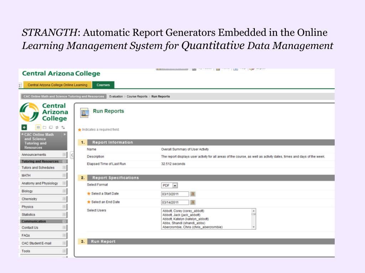Click the Central Arizona College header title
The width and height of the screenshot is (365, 273).
61,74
